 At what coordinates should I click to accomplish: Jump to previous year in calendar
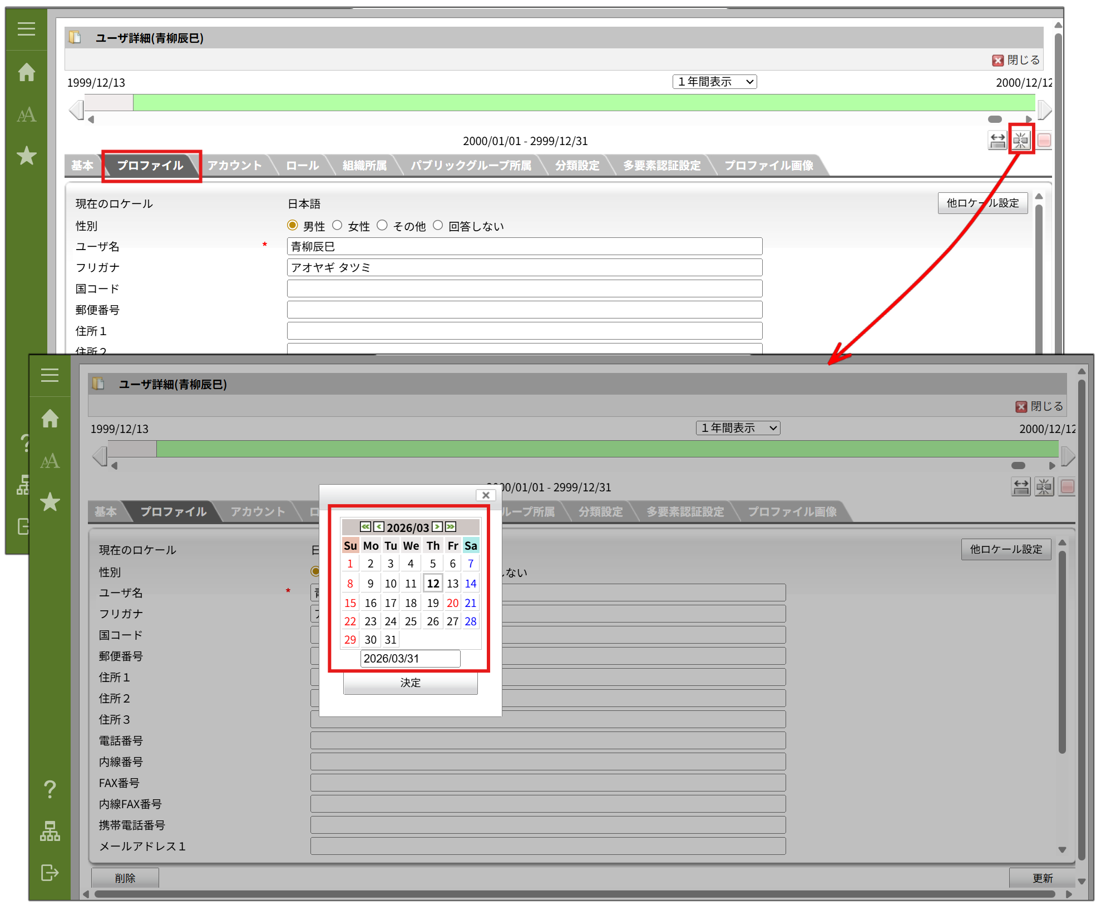365,526
